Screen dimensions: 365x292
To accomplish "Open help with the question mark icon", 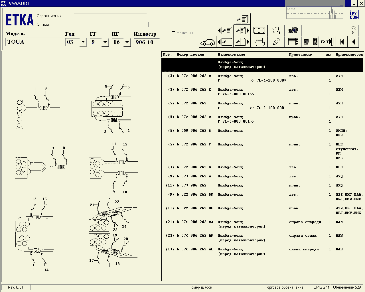I will [353, 30].
